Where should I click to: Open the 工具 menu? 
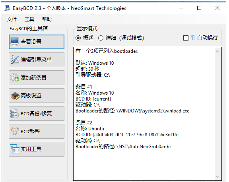29,19
